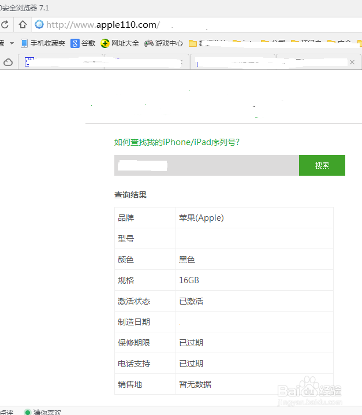The height and width of the screenshot is (415, 362).
Task: Select the 16GB value cell
Action: click(x=255, y=280)
